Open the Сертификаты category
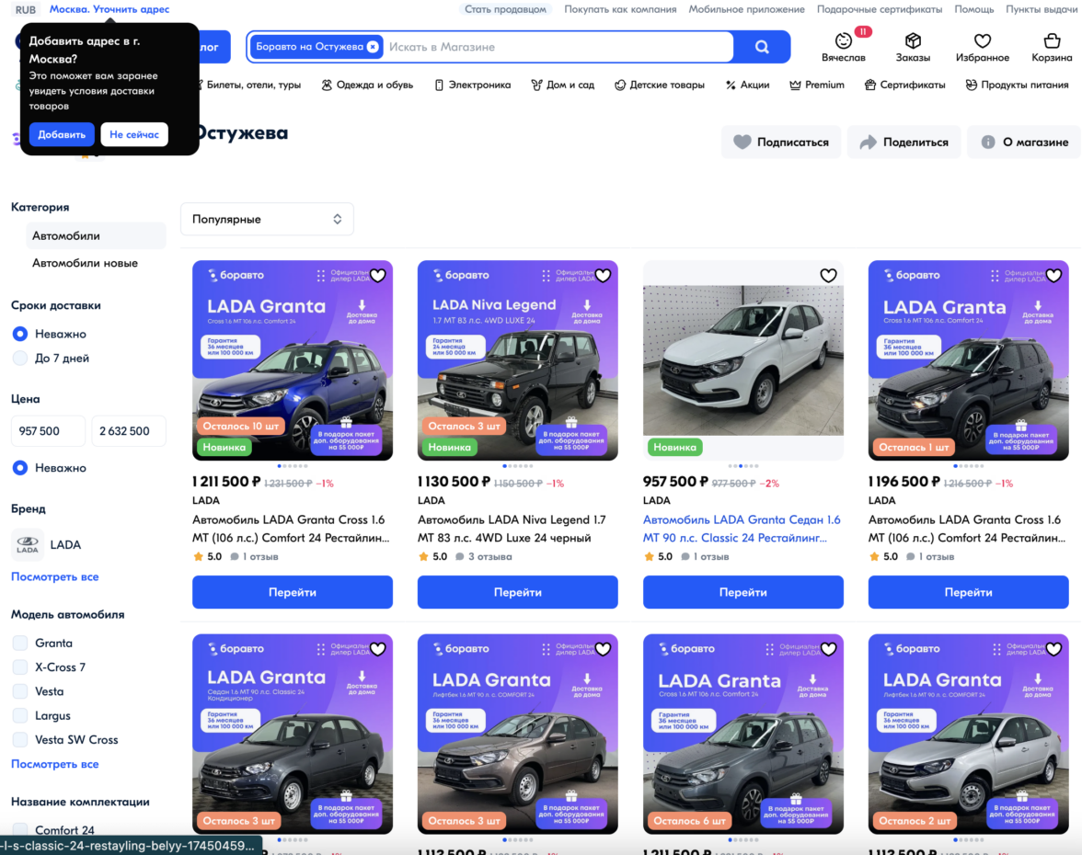The image size is (1082, 855). (x=904, y=85)
